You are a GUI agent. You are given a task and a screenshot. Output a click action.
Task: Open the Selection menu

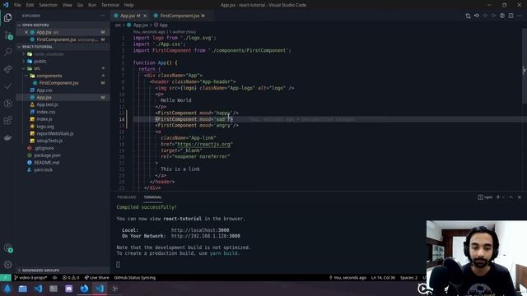click(48, 5)
